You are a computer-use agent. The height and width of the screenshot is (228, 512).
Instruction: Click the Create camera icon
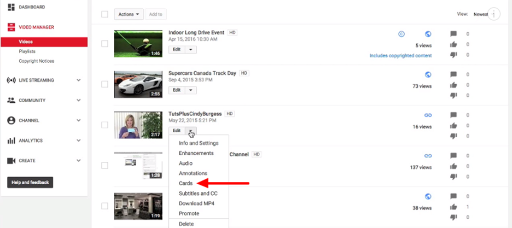click(11, 161)
